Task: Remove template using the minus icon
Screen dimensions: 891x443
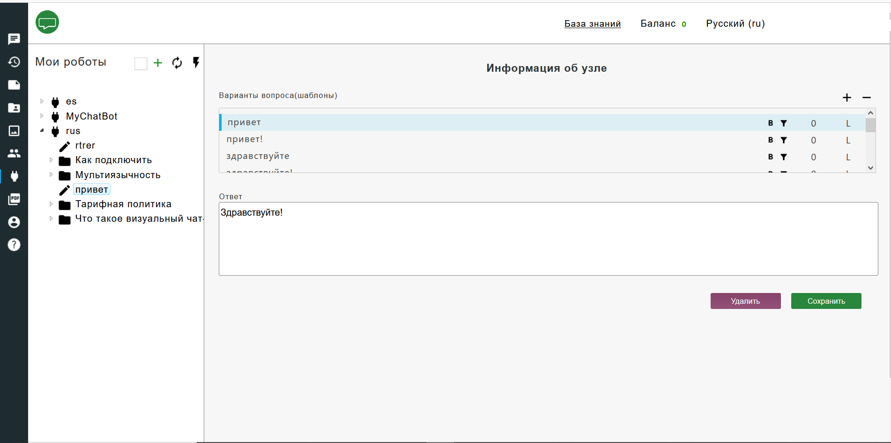Action: (x=866, y=98)
